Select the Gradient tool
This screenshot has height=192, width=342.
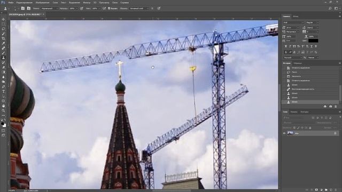pyautogui.click(x=3, y=72)
